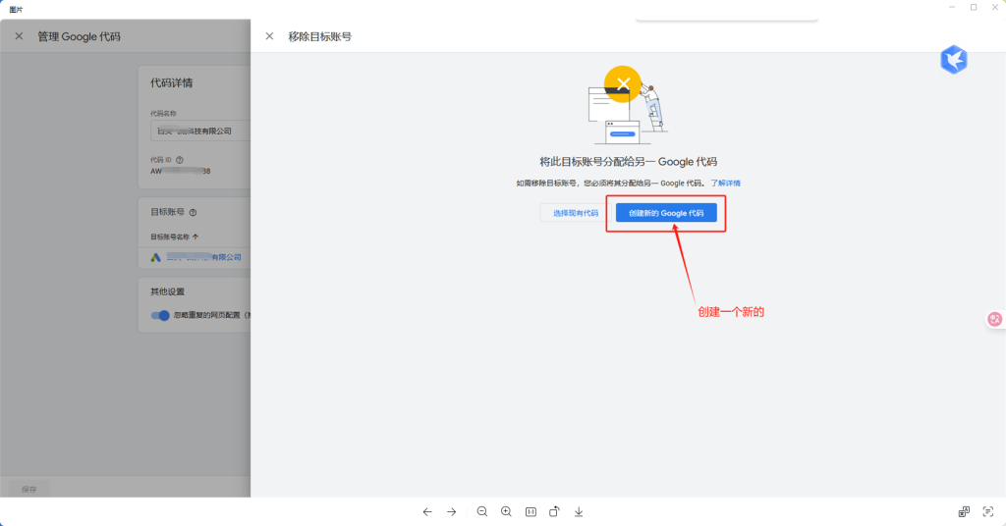
Task: Open the 了解详情 link
Action: pos(725,184)
